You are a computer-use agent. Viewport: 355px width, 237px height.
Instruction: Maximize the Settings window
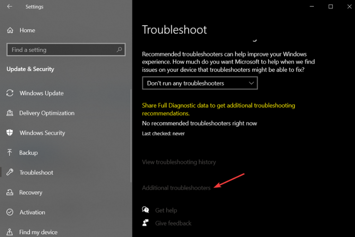coord(330,7)
